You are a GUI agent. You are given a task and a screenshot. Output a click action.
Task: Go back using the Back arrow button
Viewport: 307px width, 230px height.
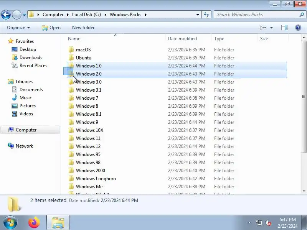[x=6, y=15]
